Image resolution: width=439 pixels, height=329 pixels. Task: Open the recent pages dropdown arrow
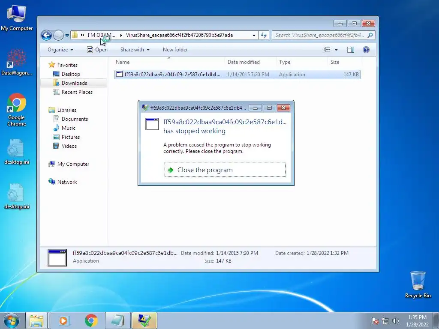coord(67,36)
